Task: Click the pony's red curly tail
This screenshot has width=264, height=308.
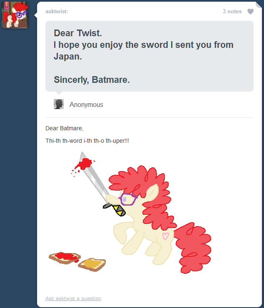Action: [193, 248]
